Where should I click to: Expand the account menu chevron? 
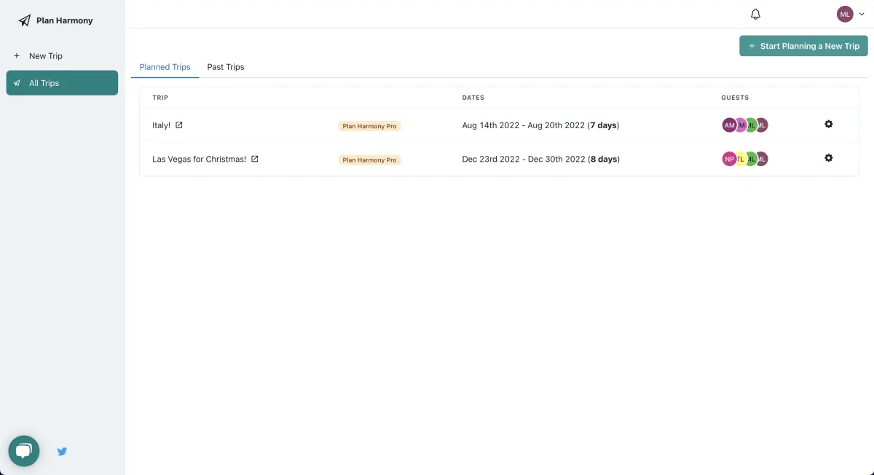point(862,14)
